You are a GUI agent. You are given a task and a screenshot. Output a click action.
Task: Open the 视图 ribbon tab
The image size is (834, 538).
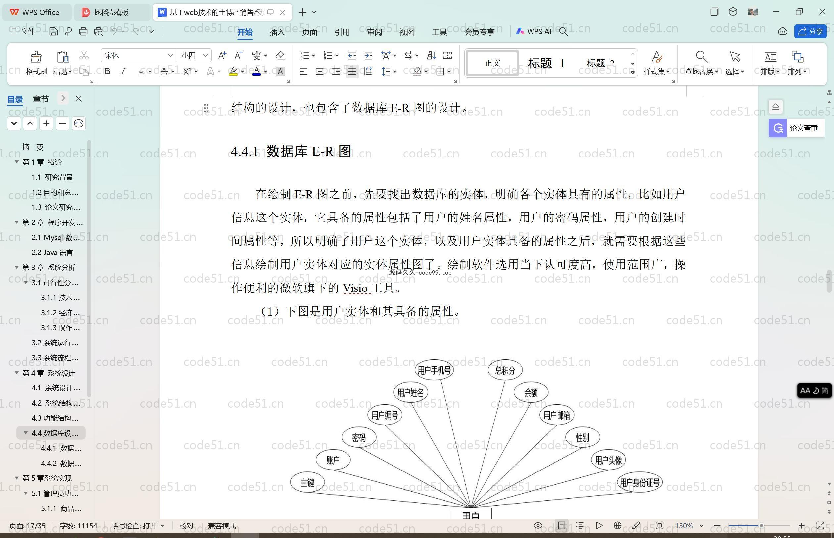tap(407, 32)
